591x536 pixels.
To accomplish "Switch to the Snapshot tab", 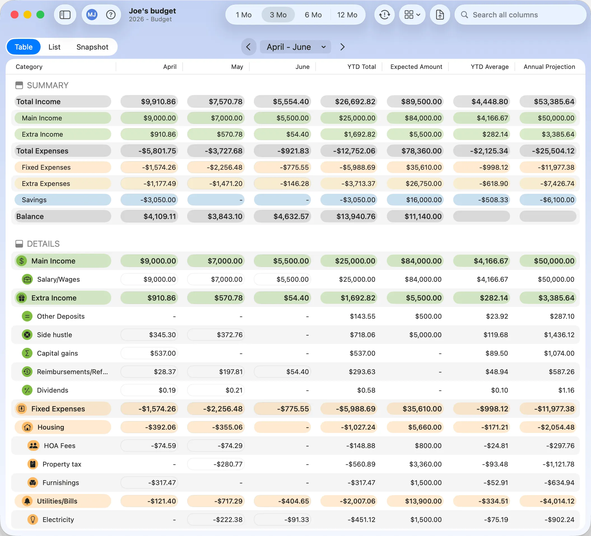I will 92,47.
